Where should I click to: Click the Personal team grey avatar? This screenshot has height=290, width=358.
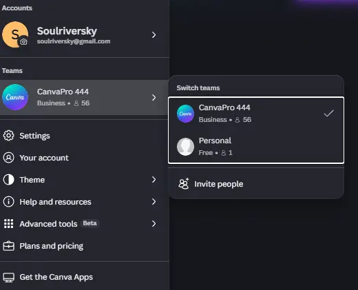185,147
